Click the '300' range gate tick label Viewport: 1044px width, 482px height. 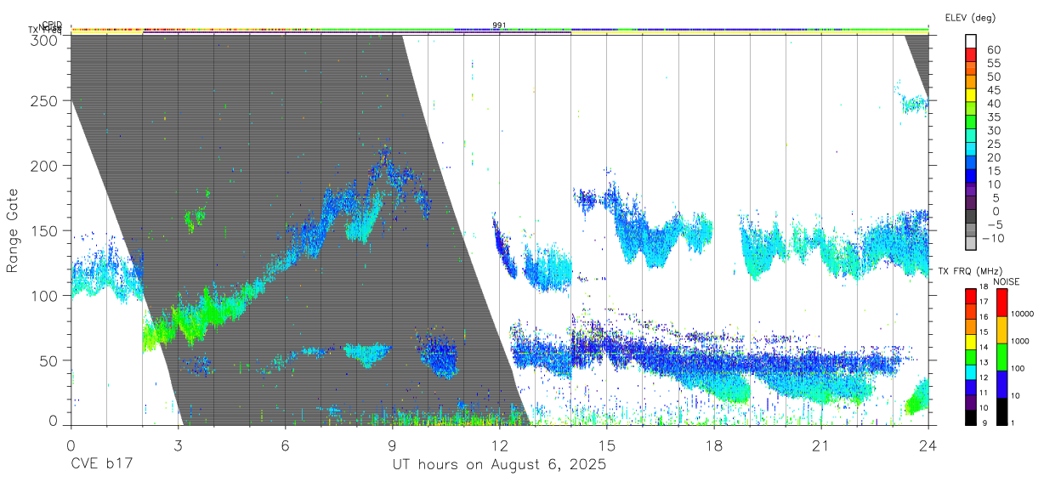click(x=46, y=39)
